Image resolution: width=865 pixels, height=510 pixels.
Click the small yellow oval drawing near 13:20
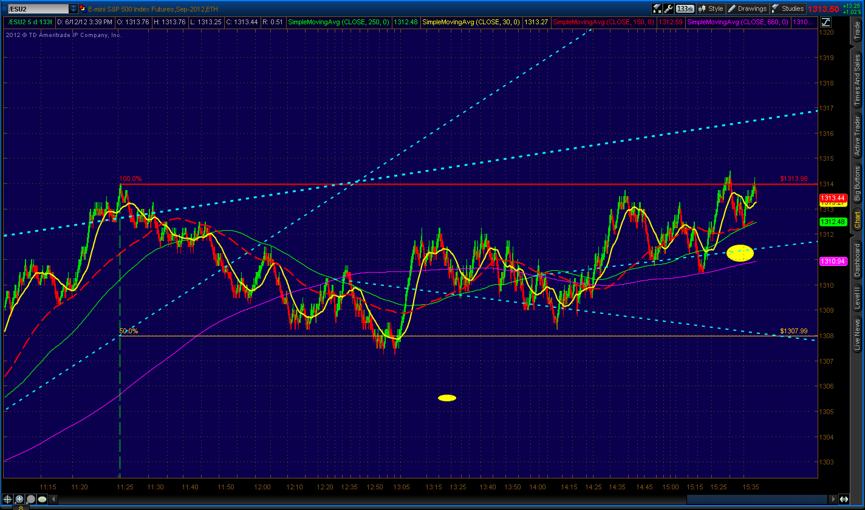pos(447,398)
